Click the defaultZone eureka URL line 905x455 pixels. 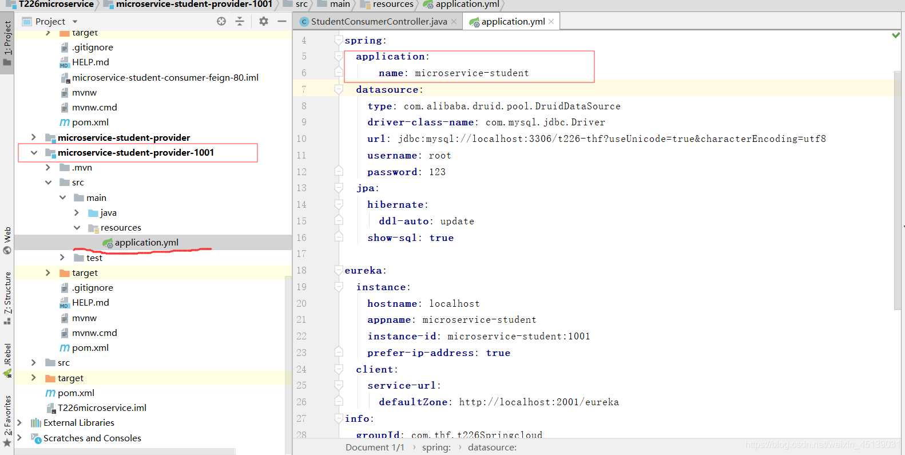click(x=499, y=402)
